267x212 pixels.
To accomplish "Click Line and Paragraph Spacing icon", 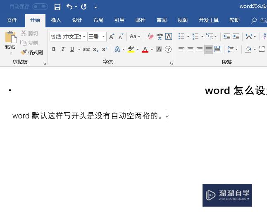I will tap(230, 49).
